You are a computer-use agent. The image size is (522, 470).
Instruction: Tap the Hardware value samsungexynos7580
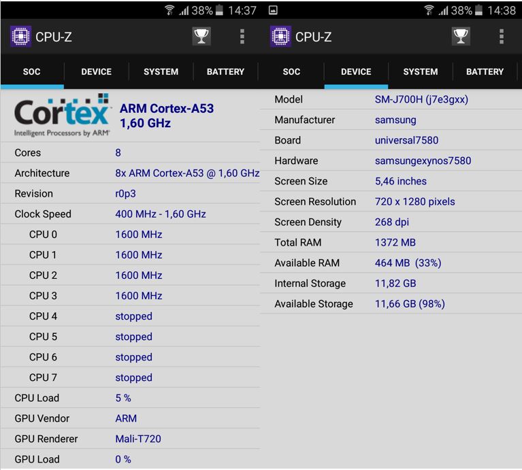(423, 161)
